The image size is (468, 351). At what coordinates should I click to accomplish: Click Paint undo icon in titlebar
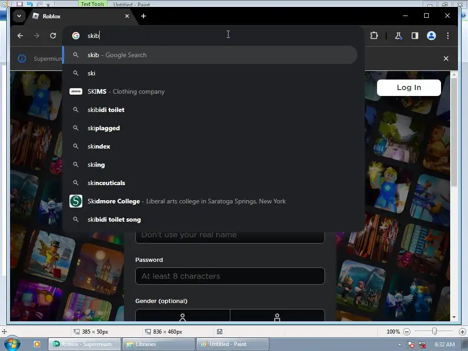point(30,4)
